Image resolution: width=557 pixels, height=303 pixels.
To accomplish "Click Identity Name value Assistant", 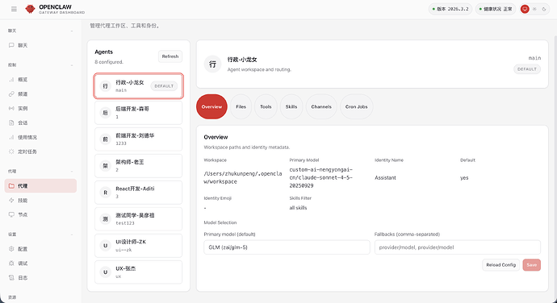I will [385, 177].
